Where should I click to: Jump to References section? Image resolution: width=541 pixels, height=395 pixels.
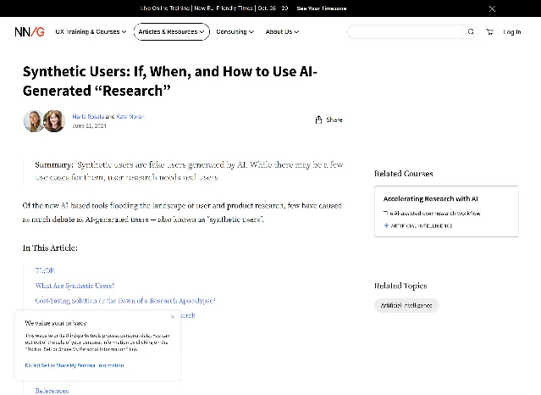52,391
